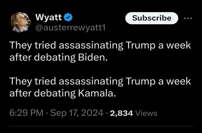Click the blue verified checkmark badge
The width and height of the screenshot is (202, 133).
point(68,17)
